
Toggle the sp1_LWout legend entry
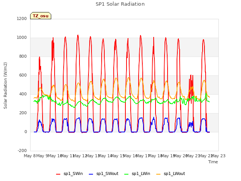click(171, 174)
